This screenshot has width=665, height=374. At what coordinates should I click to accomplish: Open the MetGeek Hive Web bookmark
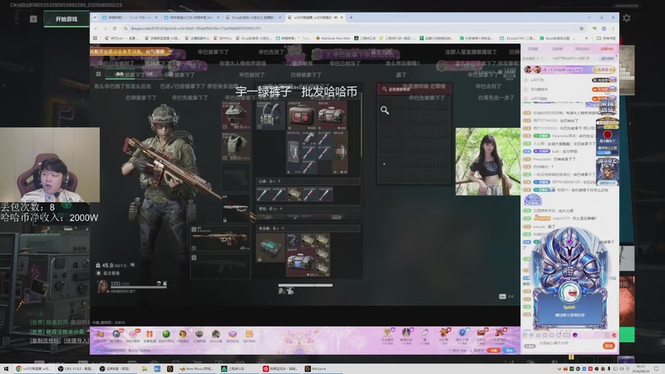point(332,38)
